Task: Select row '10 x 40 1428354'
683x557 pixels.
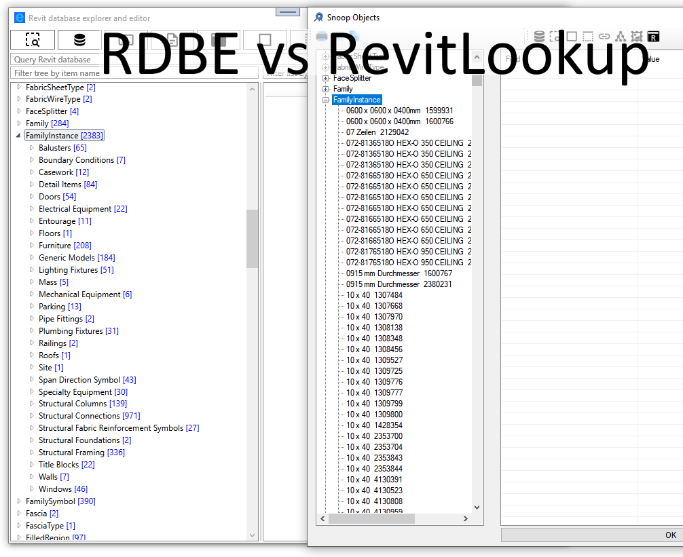Action: pyautogui.click(x=375, y=425)
